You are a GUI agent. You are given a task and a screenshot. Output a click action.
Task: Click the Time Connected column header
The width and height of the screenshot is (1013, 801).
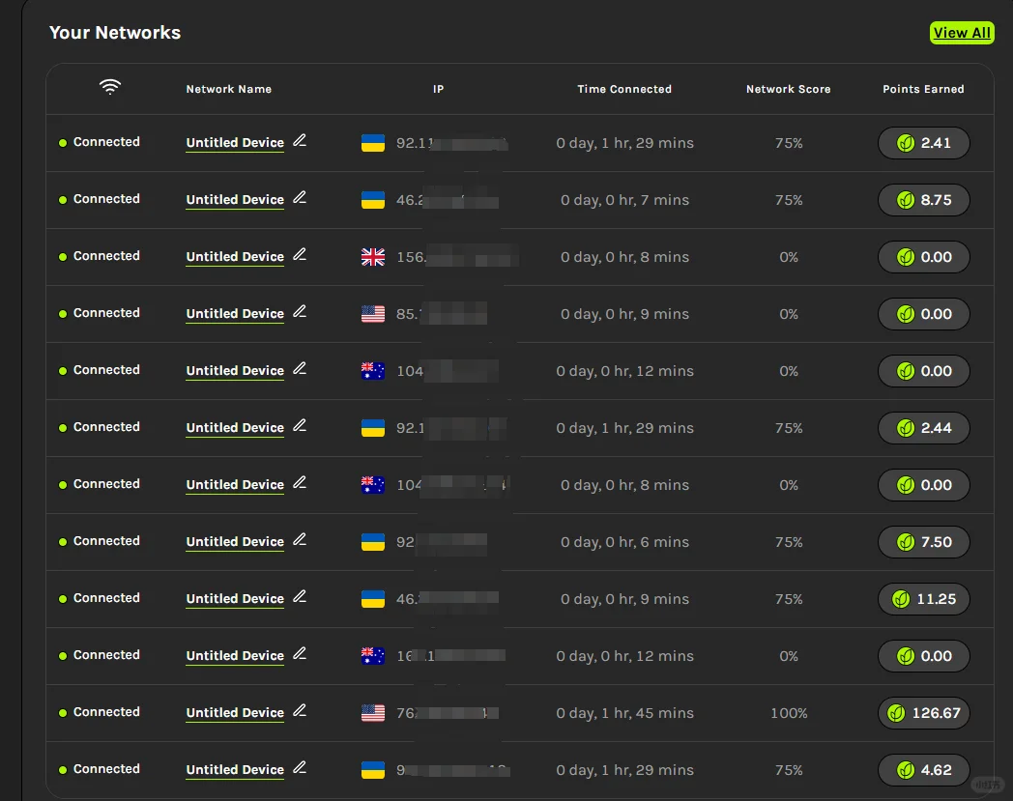pos(624,89)
